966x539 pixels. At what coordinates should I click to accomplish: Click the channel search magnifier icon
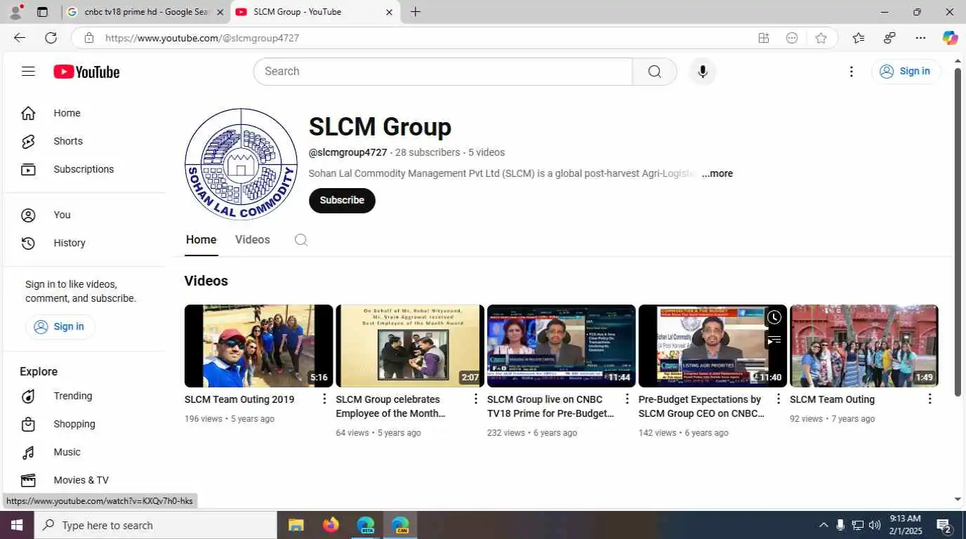click(x=300, y=240)
